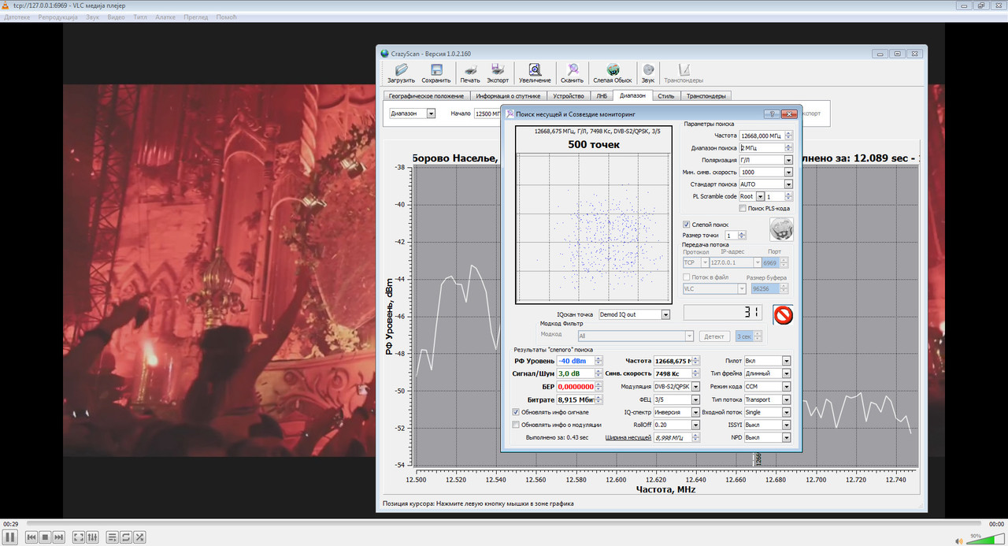Click the PL Scramble code number stepper
Image resolution: width=1008 pixels, height=546 pixels.
coord(789,196)
